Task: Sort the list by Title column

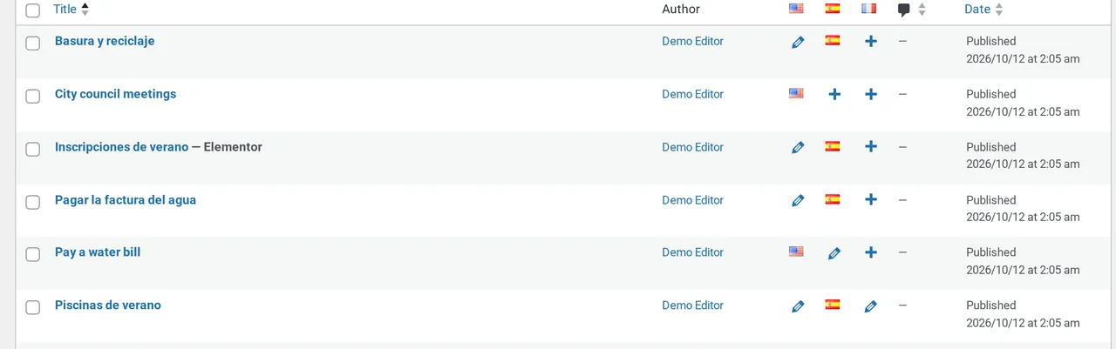Action: [71, 9]
